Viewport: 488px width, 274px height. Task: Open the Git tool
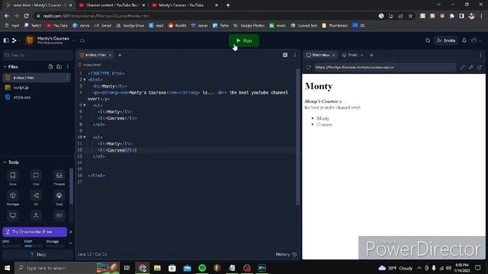coord(36,198)
